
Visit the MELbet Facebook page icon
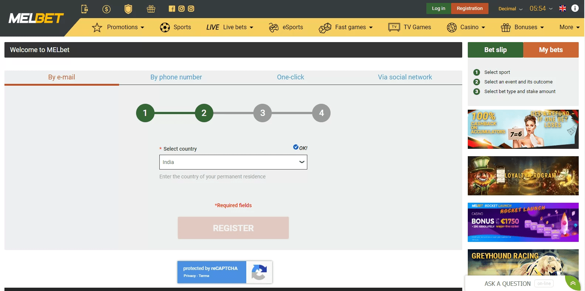pyautogui.click(x=172, y=8)
